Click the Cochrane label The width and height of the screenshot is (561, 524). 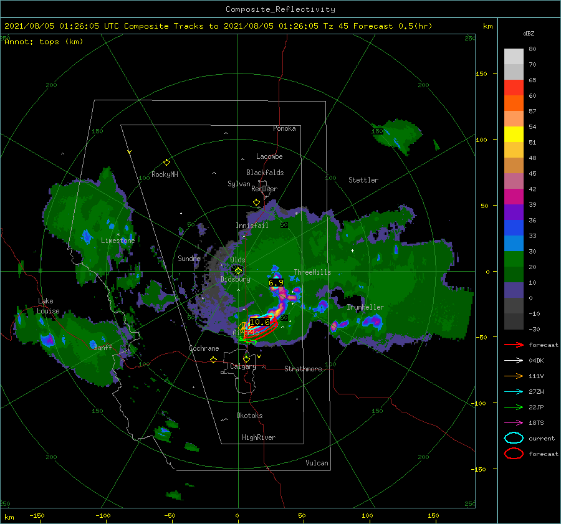pos(204,348)
